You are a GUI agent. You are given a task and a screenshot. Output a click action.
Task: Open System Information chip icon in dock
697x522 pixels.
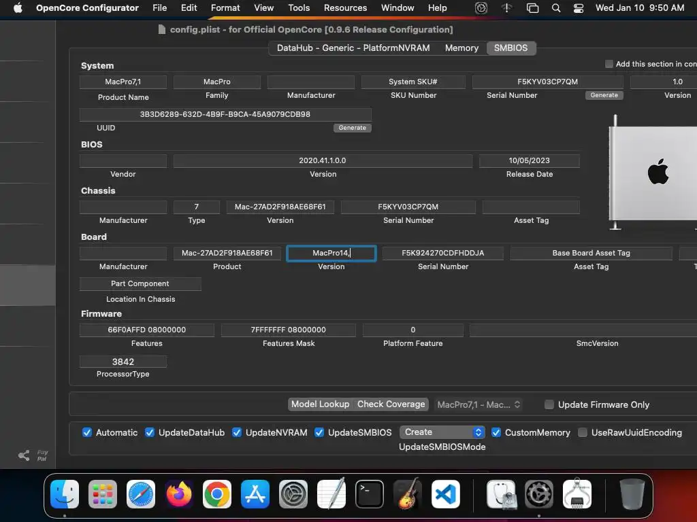point(577,494)
